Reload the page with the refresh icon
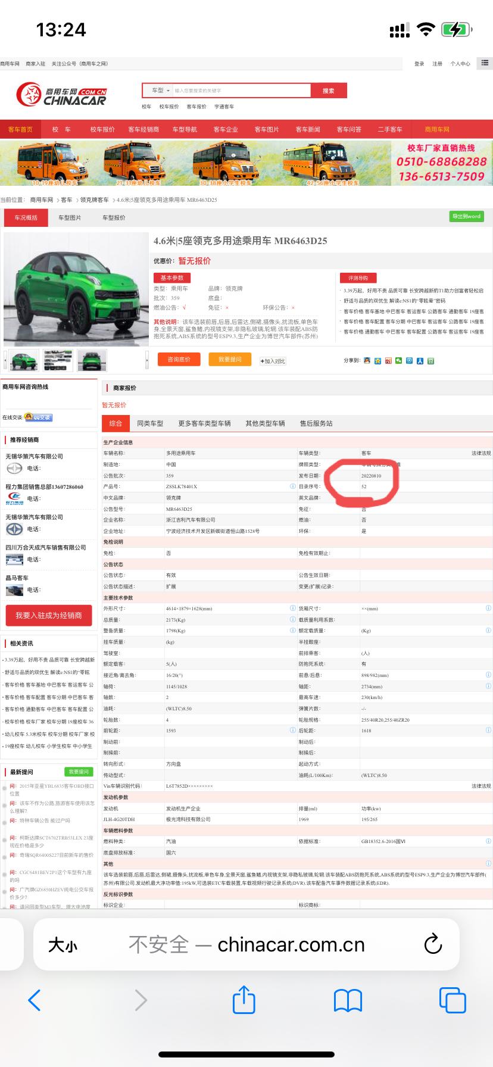493x1067 pixels. coord(433,944)
